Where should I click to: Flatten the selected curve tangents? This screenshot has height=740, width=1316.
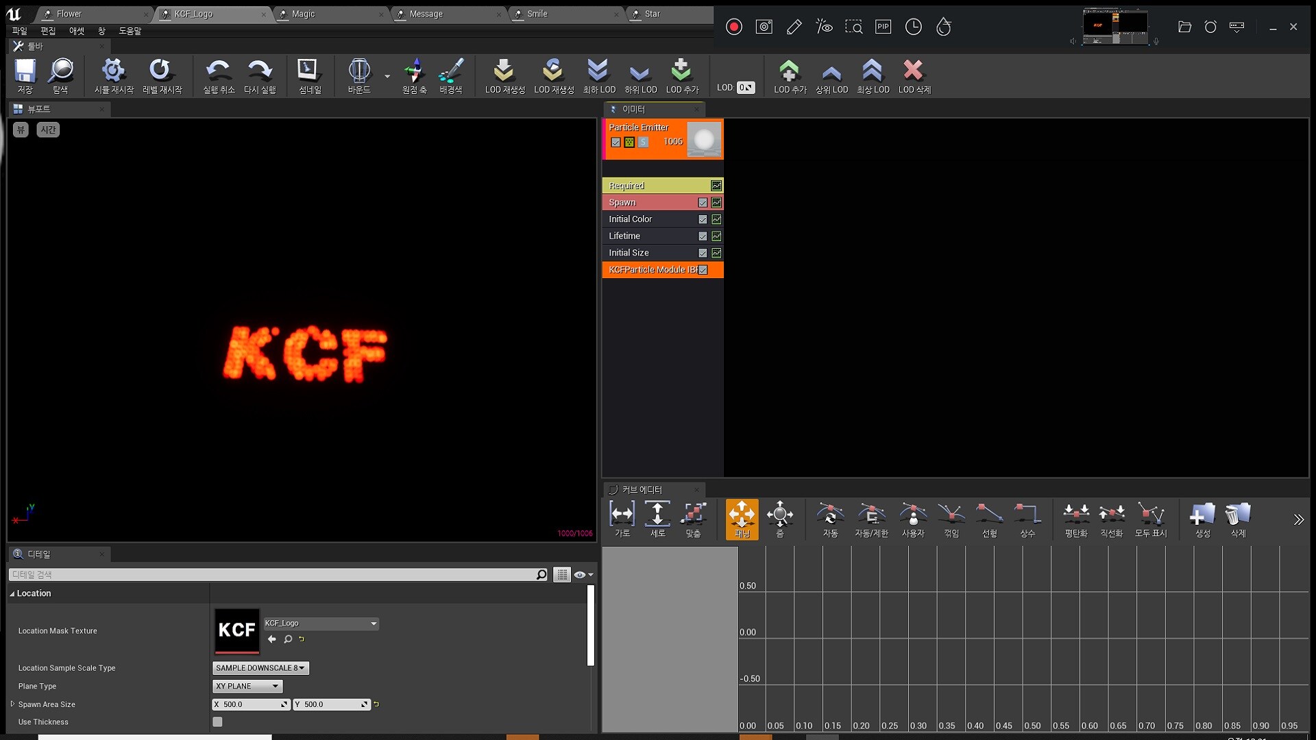(1075, 519)
